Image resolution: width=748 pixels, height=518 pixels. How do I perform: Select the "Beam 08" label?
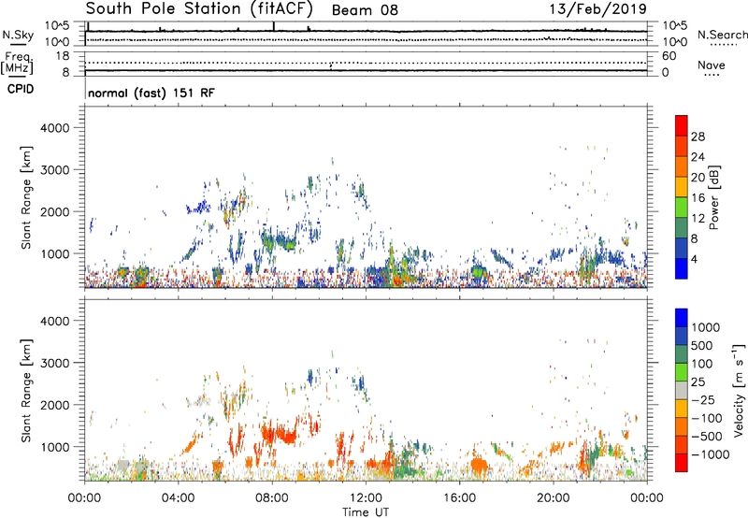pos(365,10)
